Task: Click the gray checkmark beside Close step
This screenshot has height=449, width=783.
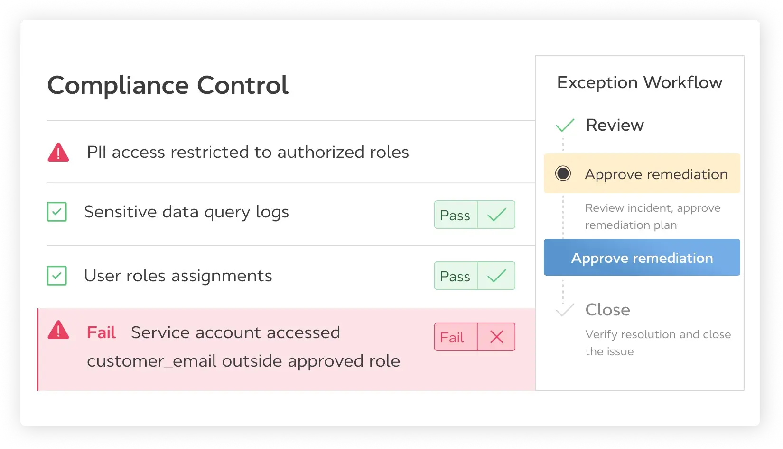Action: [565, 310]
